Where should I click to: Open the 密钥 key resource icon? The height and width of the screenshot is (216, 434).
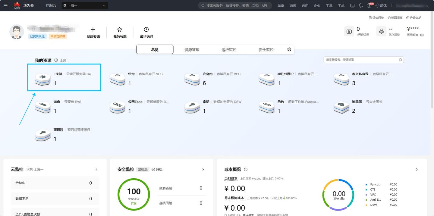[192, 107]
